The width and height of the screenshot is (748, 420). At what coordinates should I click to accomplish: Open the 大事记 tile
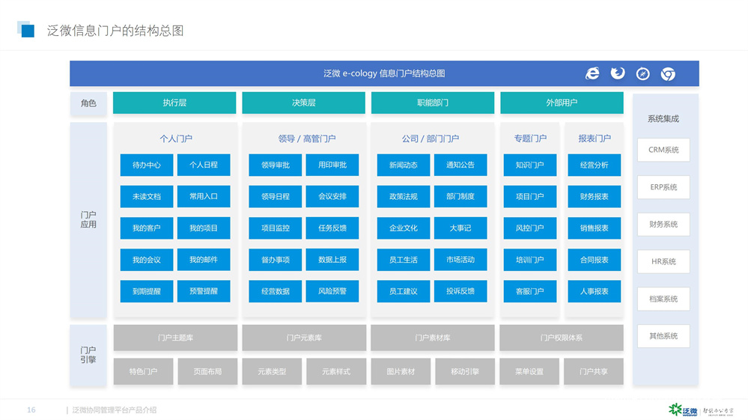pyautogui.click(x=460, y=228)
